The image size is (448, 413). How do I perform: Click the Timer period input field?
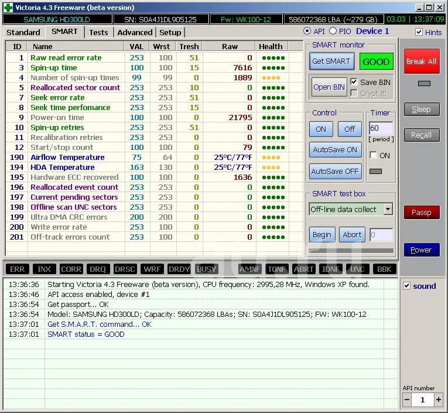click(x=381, y=128)
